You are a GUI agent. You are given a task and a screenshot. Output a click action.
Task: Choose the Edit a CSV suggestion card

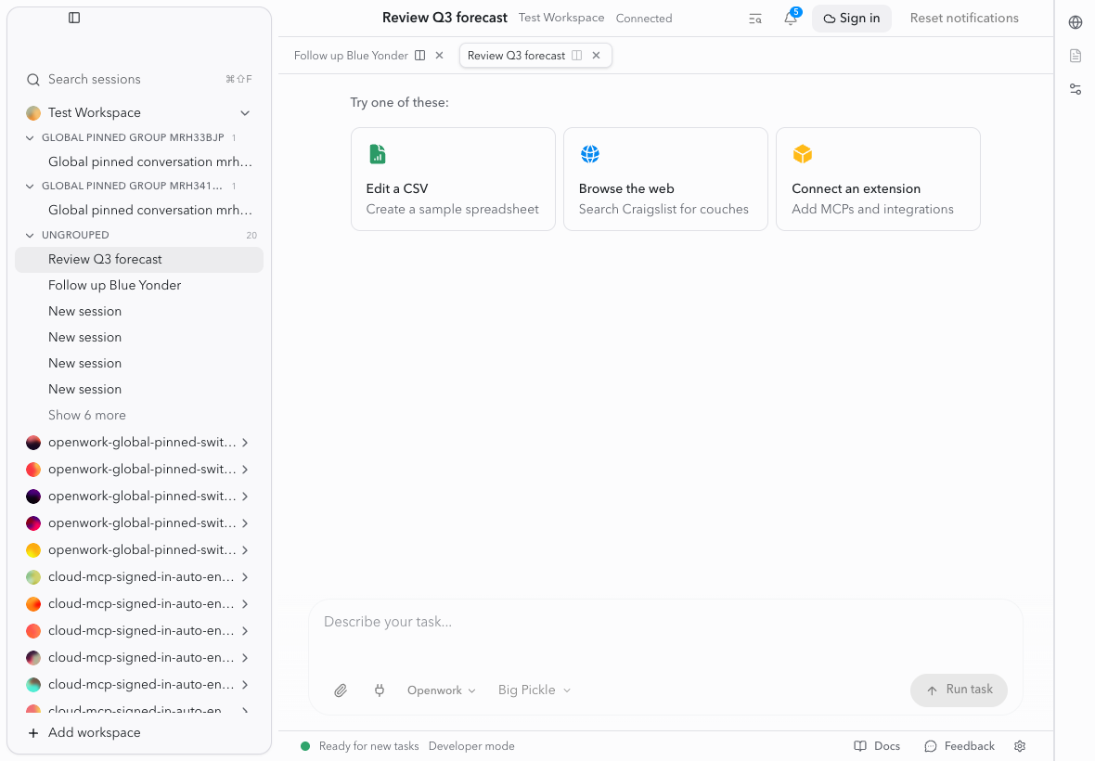pyautogui.click(x=453, y=179)
